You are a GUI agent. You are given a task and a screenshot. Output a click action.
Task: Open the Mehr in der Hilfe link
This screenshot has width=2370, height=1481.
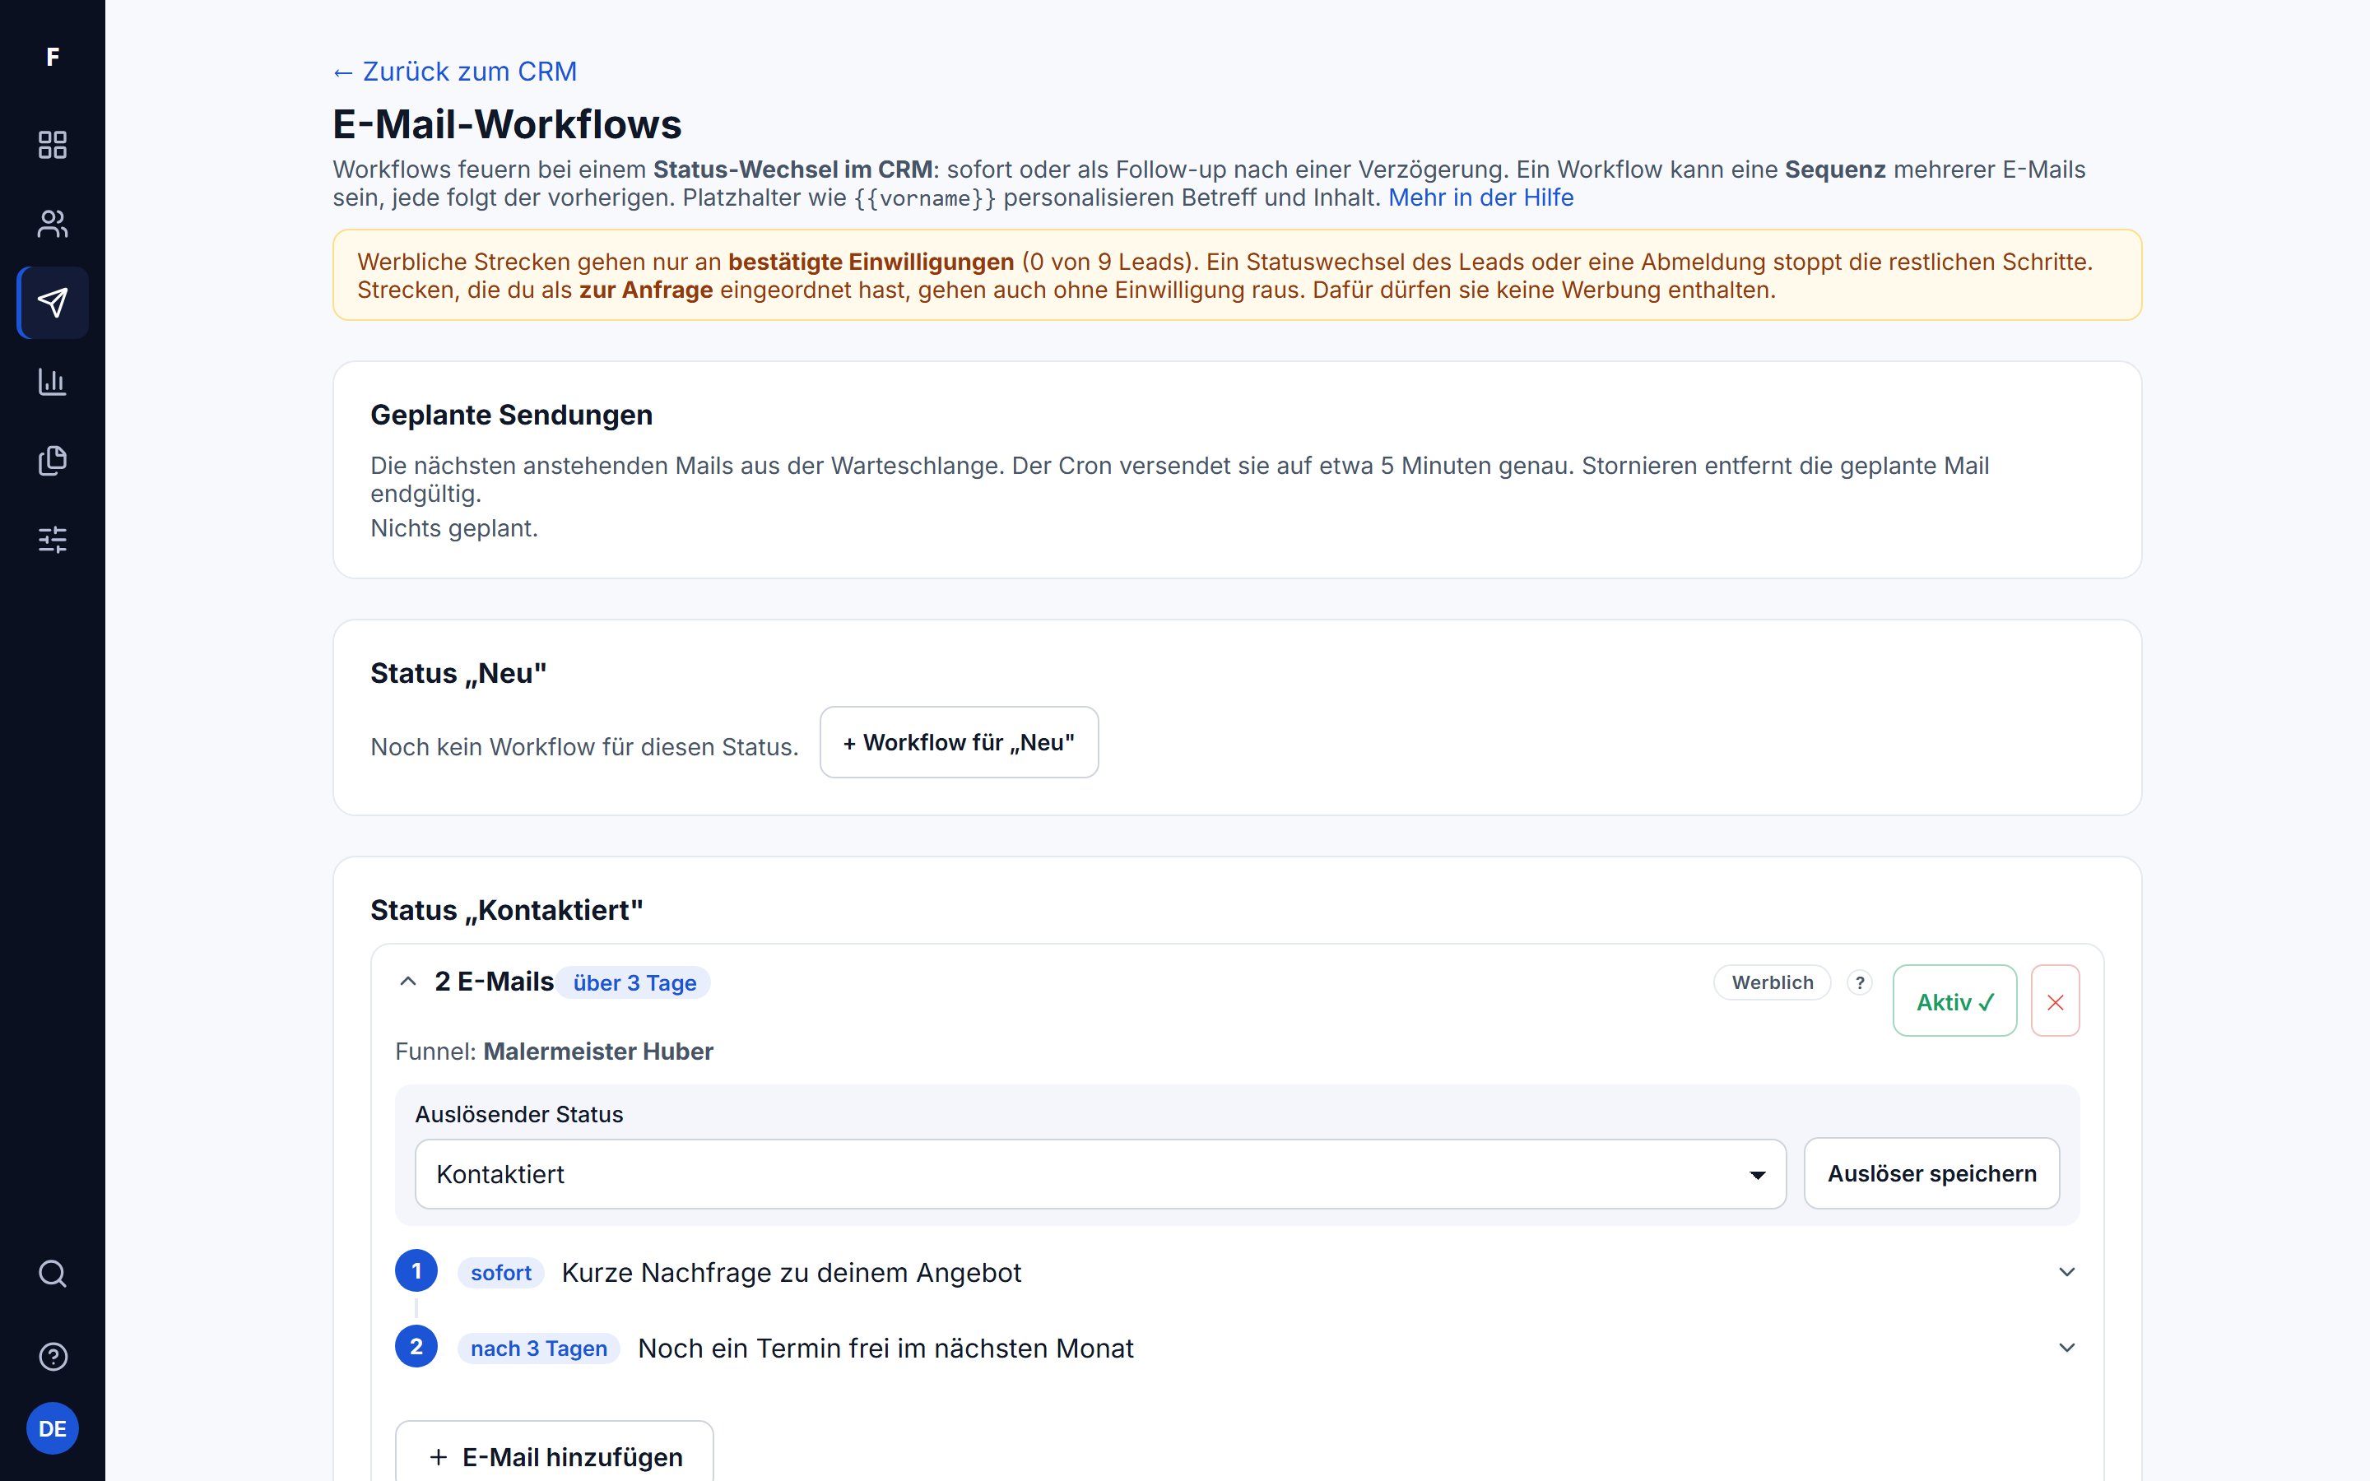tap(1480, 197)
